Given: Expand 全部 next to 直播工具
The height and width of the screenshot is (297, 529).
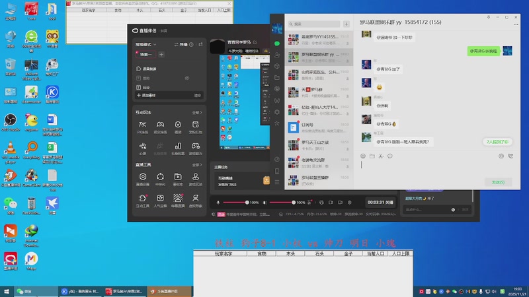Looking at the screenshot, I should coord(197,165).
